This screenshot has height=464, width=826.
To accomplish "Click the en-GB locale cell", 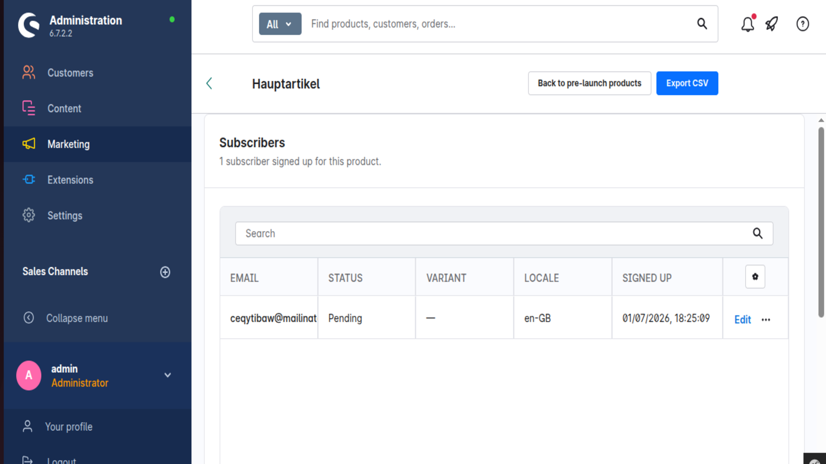I will pos(563,318).
